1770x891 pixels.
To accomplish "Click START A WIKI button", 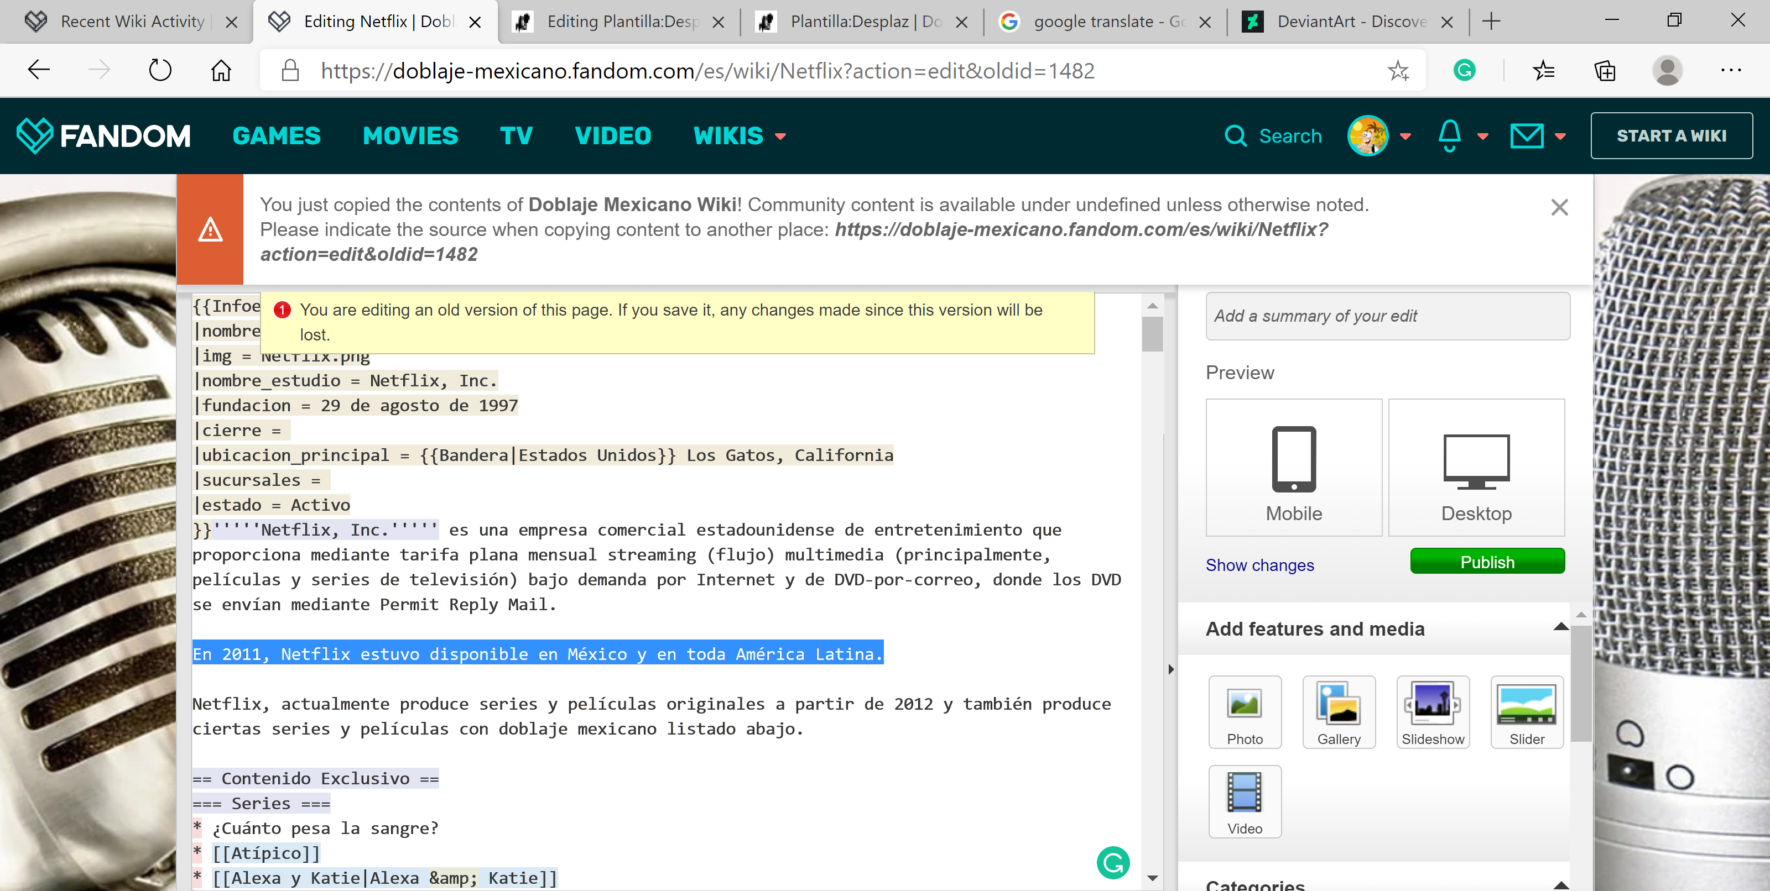I will tap(1670, 136).
